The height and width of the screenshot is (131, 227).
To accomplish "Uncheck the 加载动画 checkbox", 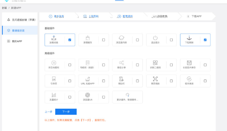I will (x=70, y=40).
